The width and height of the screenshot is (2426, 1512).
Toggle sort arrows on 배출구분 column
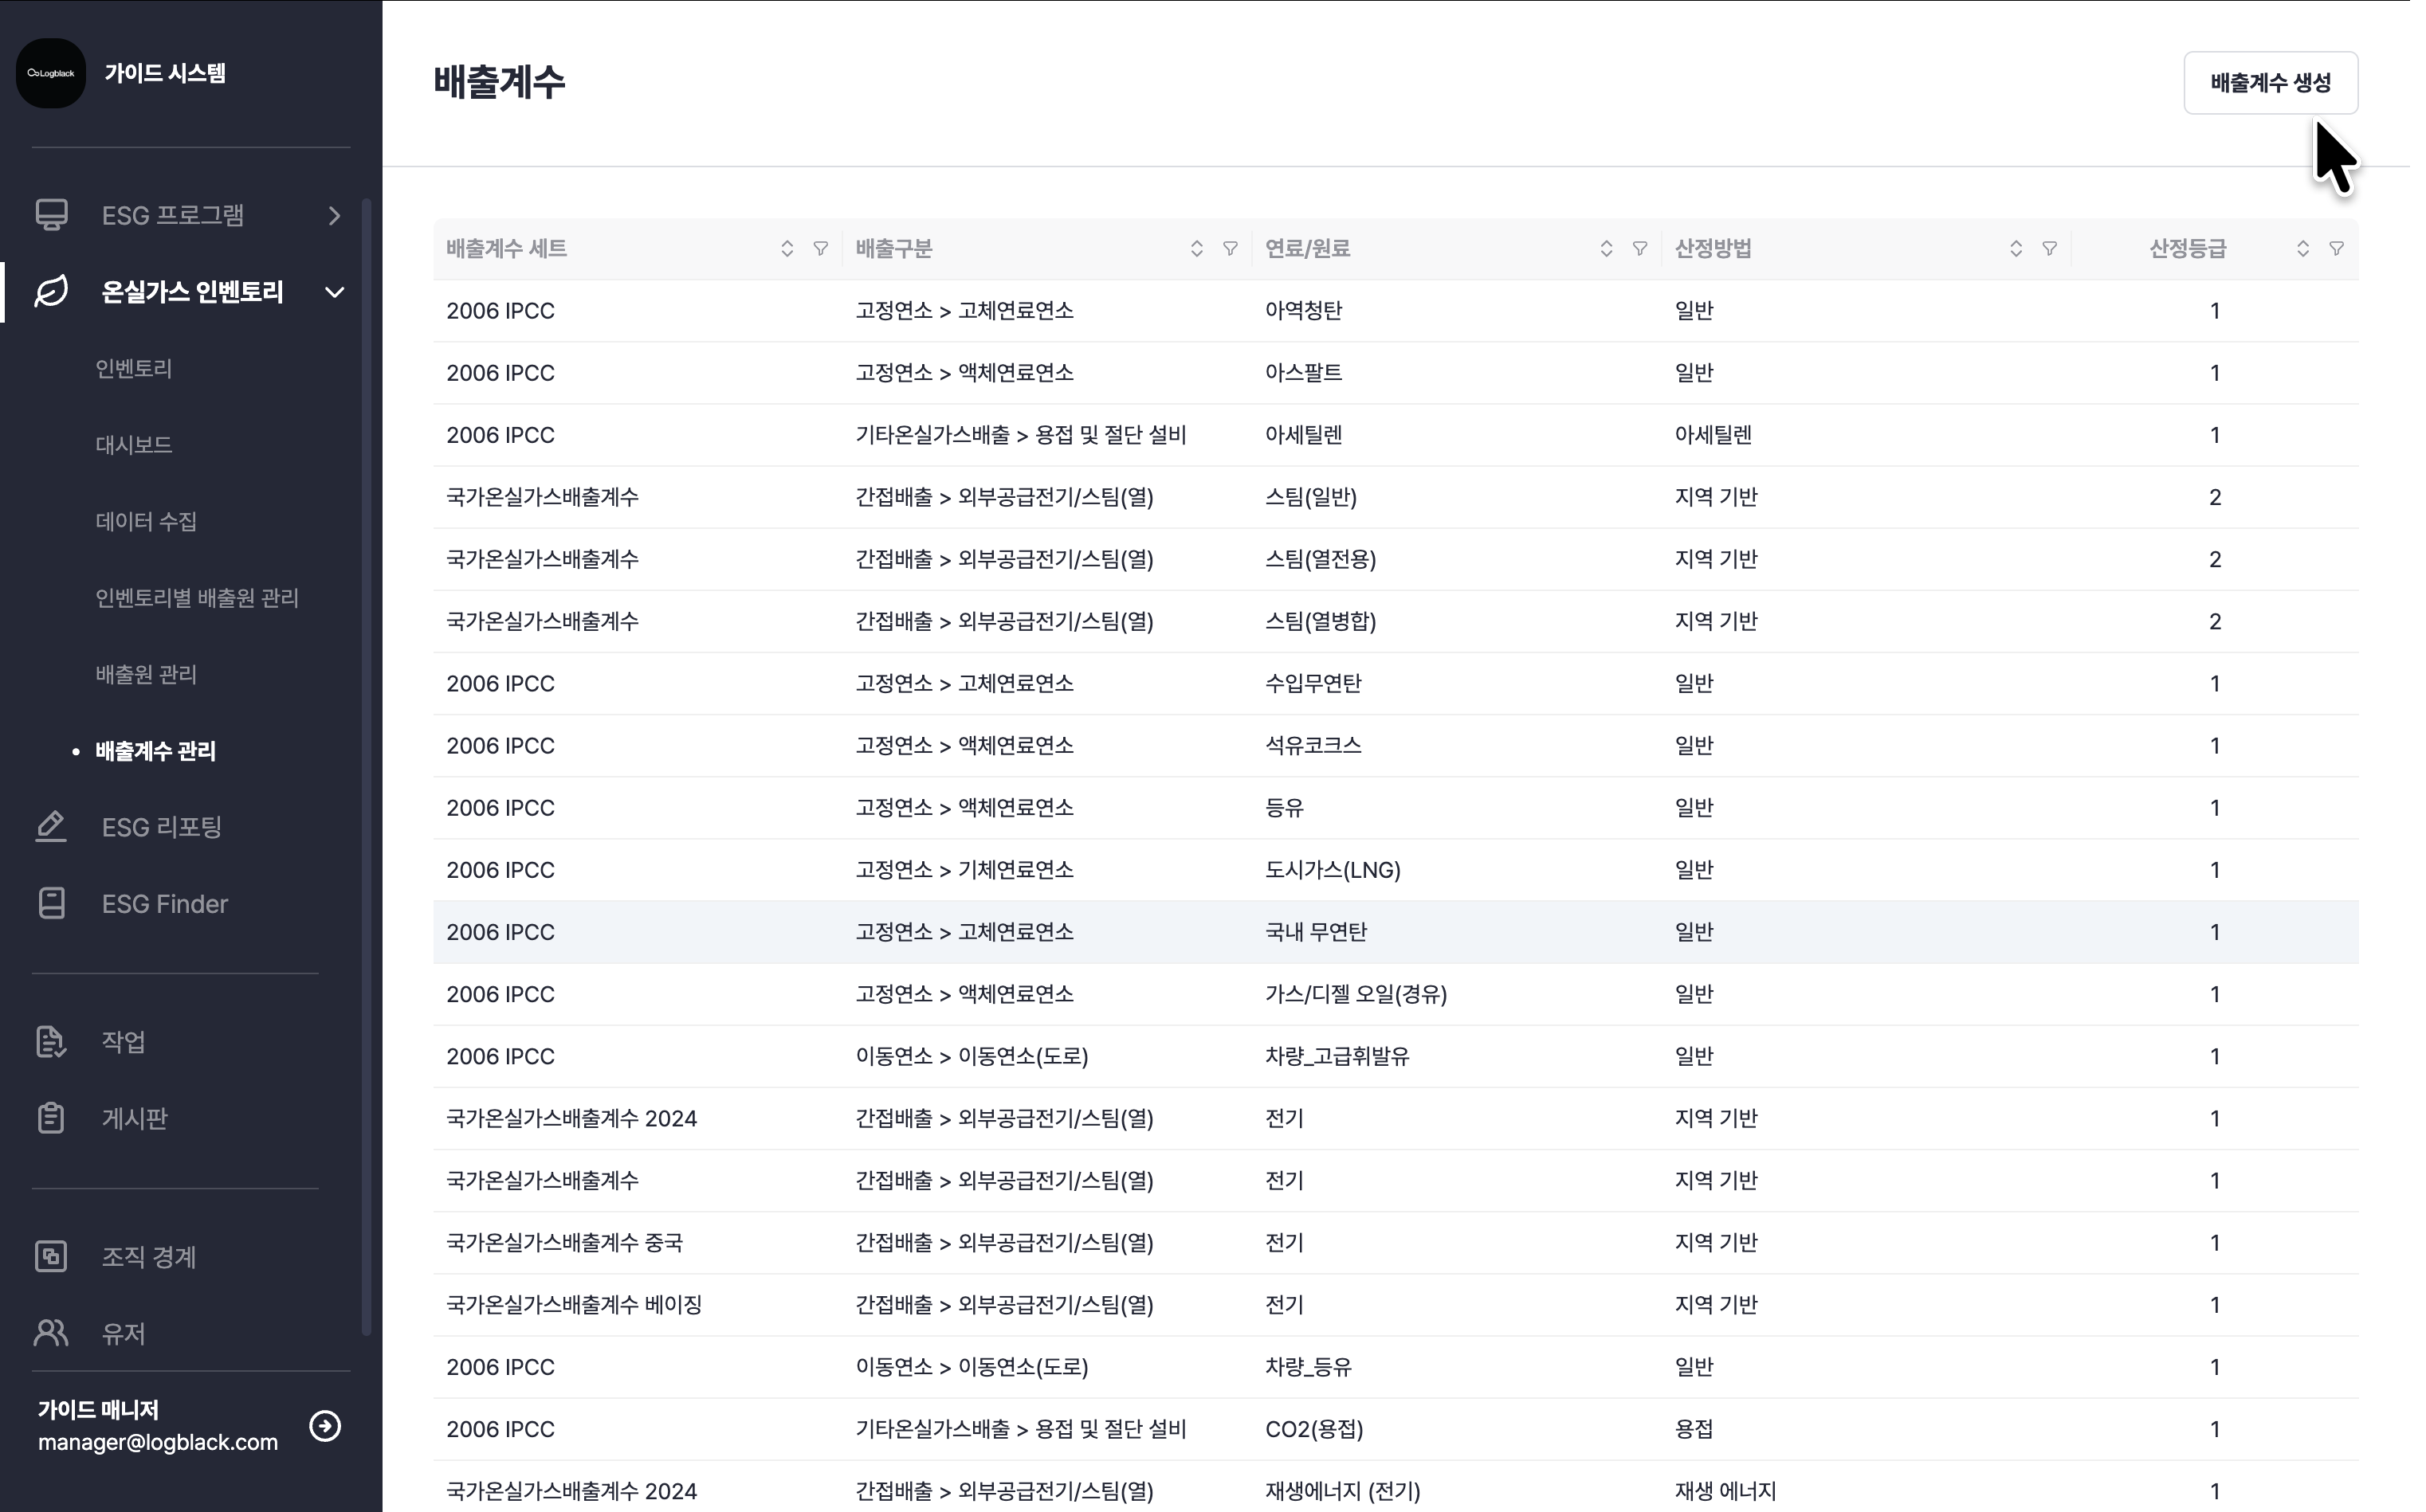[1196, 249]
